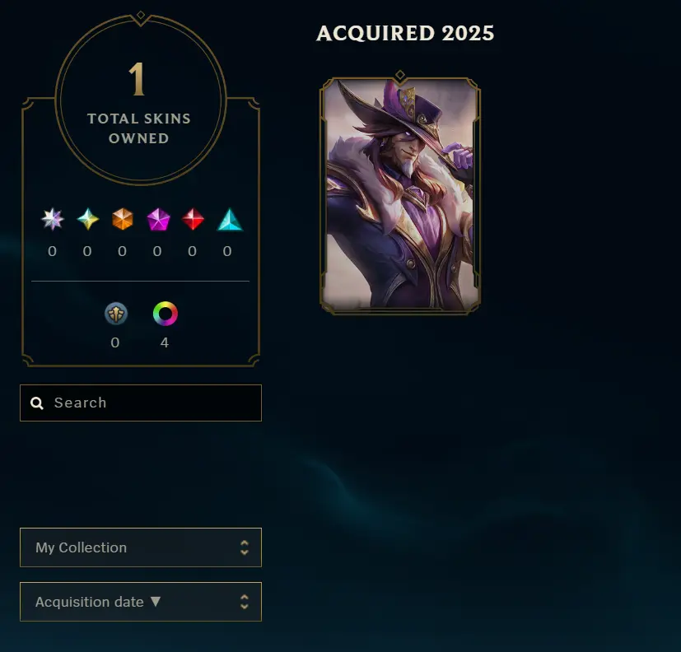
Task: Click the magnifying glass search icon
Action: coord(37,403)
